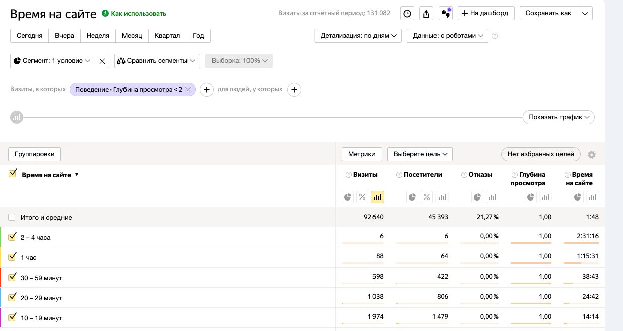Remove segment with the X button
623x331 pixels.
click(102, 61)
